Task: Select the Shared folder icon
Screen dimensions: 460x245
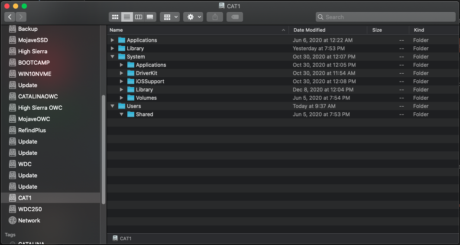Action: click(131, 114)
